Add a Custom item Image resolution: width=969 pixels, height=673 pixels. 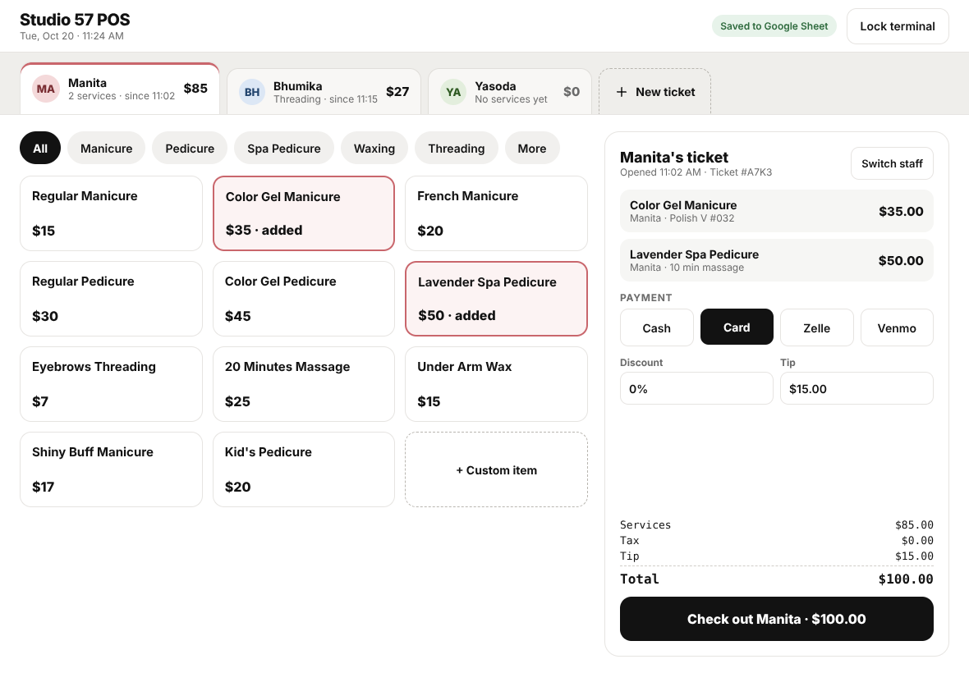click(x=496, y=469)
